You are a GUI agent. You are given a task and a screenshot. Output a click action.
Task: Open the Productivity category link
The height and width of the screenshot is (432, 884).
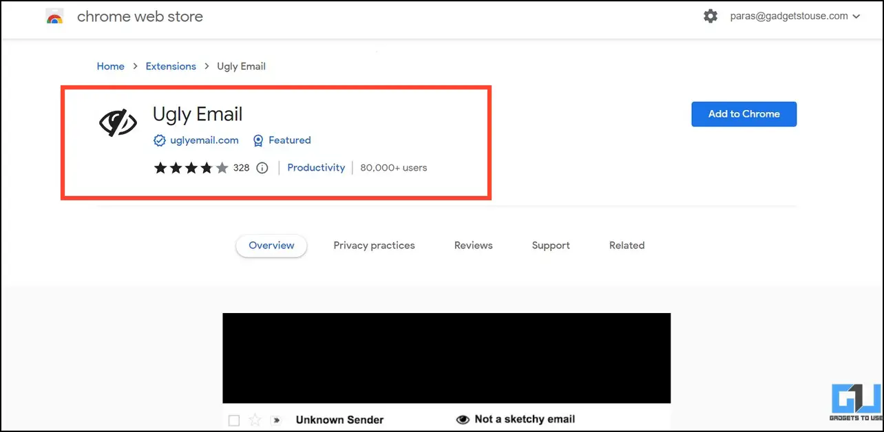316,167
